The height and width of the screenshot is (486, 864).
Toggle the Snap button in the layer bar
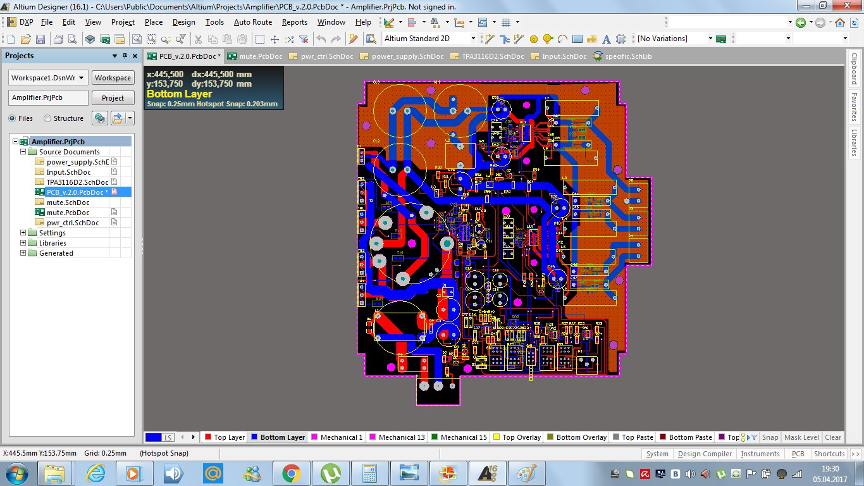pos(770,437)
